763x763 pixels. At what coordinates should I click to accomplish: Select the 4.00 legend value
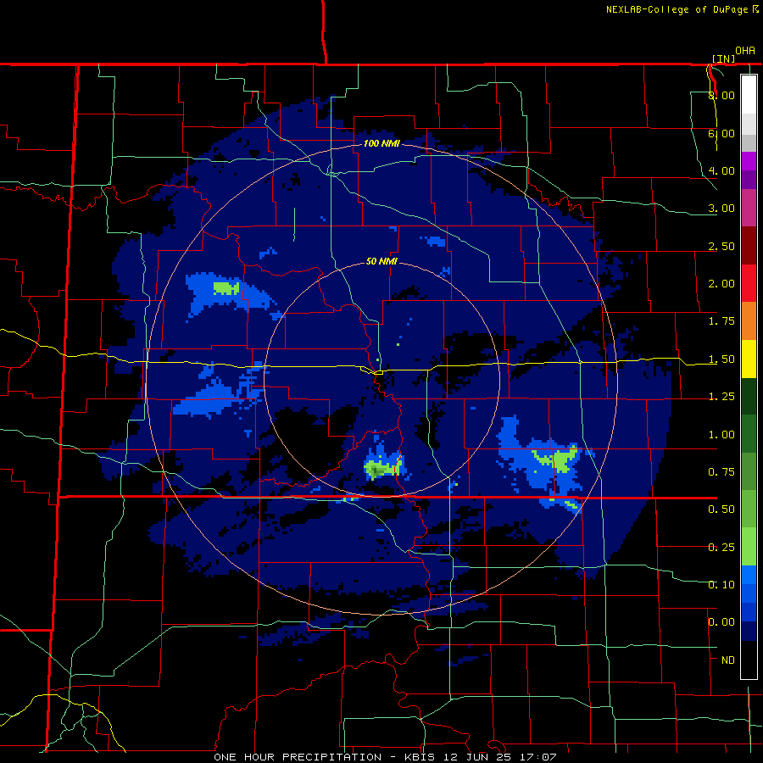(721, 170)
